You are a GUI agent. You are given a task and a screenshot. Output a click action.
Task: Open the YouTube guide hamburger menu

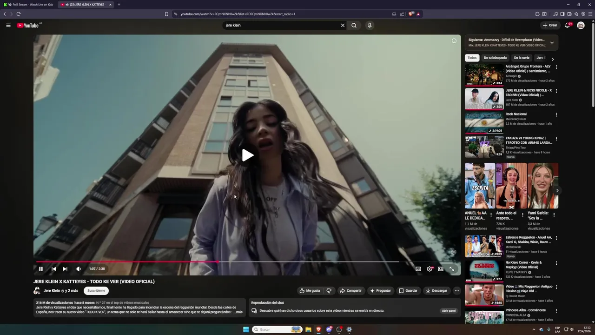point(8,25)
